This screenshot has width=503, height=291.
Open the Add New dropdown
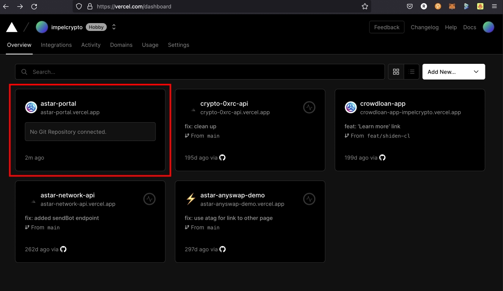point(453,72)
